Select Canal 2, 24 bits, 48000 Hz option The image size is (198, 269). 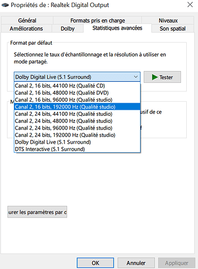tap(77, 121)
